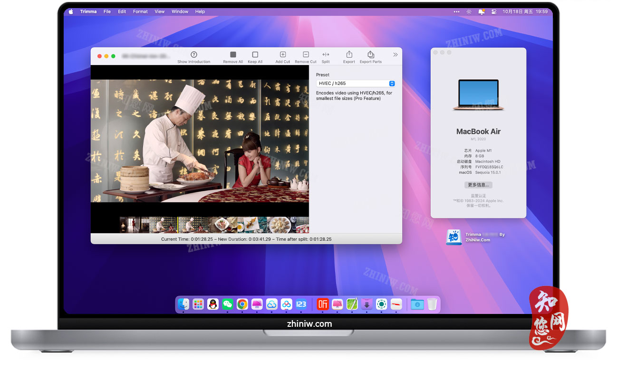The height and width of the screenshot is (370, 617).
Task: Open Control Center in menu bar
Action: pyautogui.click(x=494, y=11)
